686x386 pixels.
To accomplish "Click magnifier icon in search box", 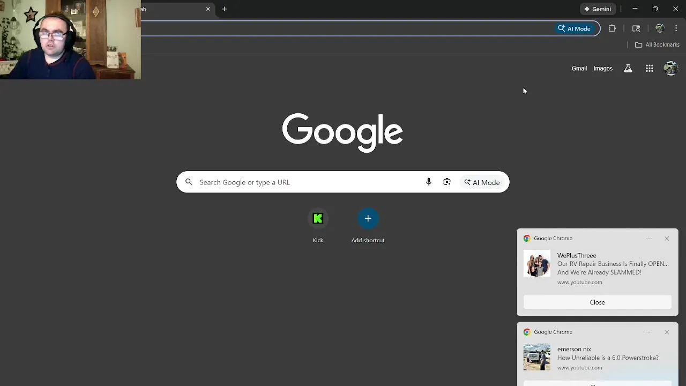I will tap(189, 182).
